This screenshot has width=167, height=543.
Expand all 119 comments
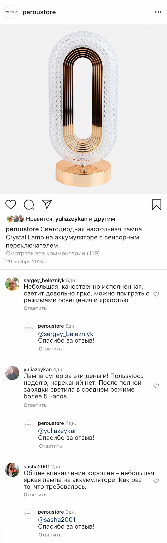[53, 253]
